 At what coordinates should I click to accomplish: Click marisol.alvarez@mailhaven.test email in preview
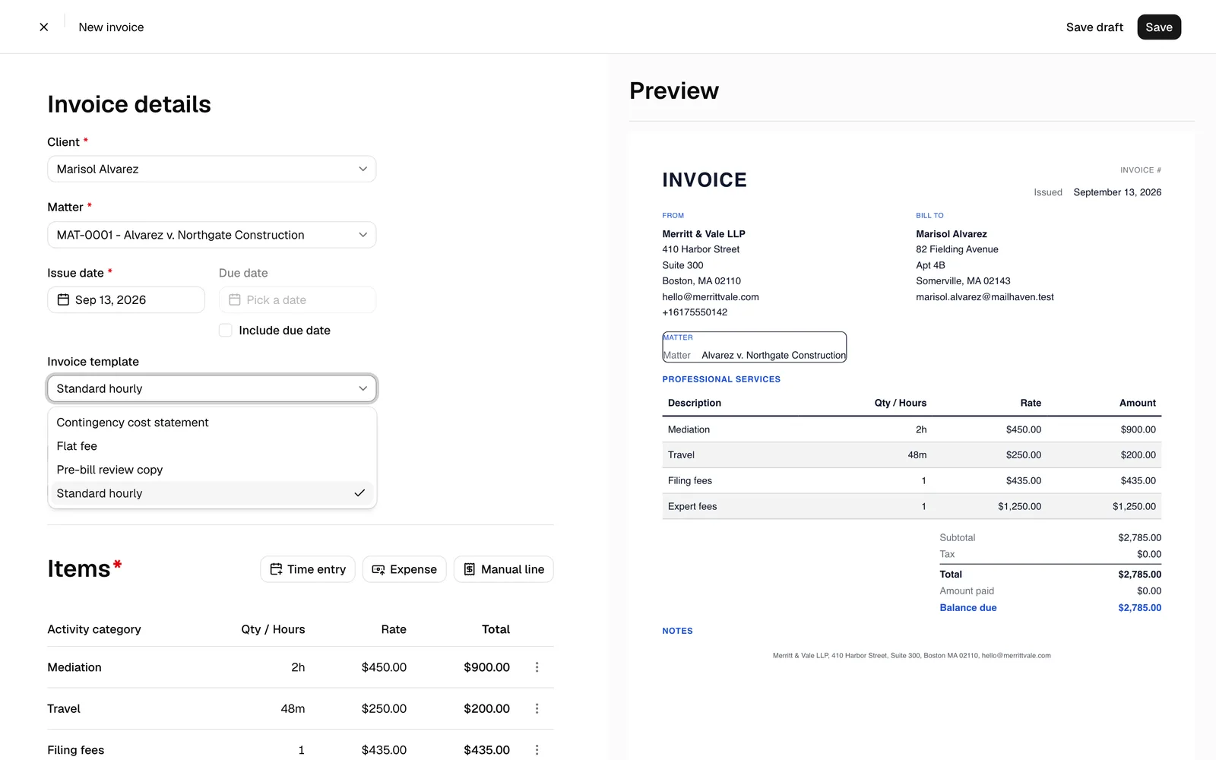984,297
